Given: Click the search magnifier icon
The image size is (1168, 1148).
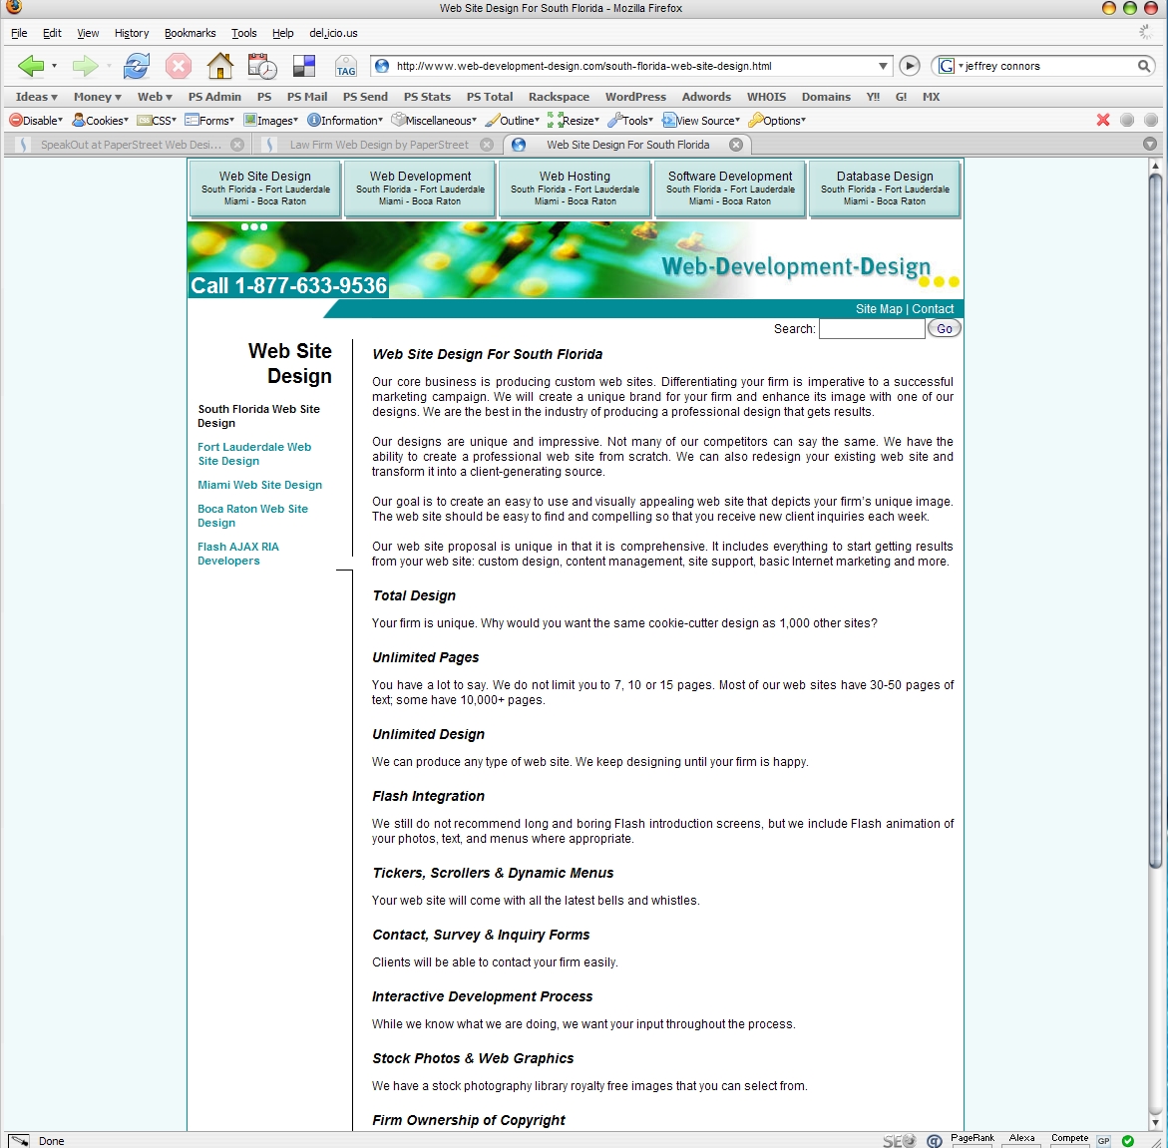Looking at the screenshot, I should pyautogui.click(x=1143, y=66).
